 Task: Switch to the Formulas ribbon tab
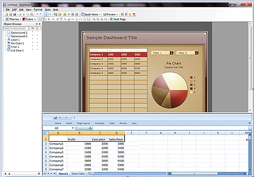99,123
